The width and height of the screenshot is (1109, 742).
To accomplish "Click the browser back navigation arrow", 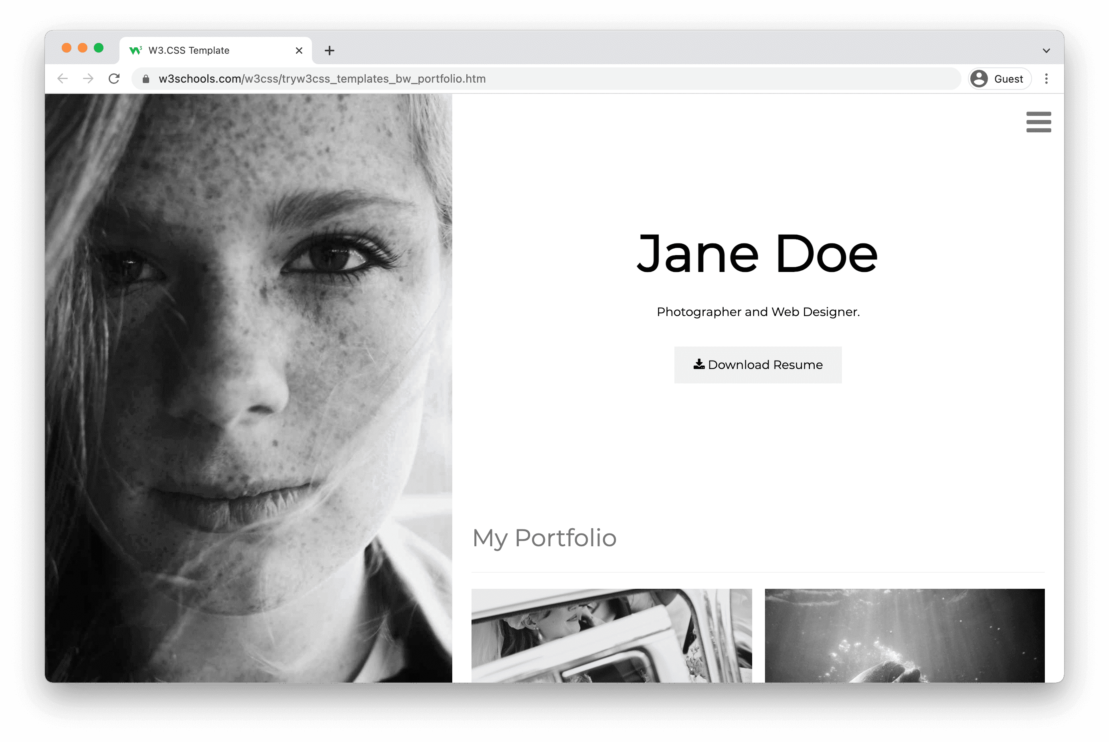I will [65, 78].
